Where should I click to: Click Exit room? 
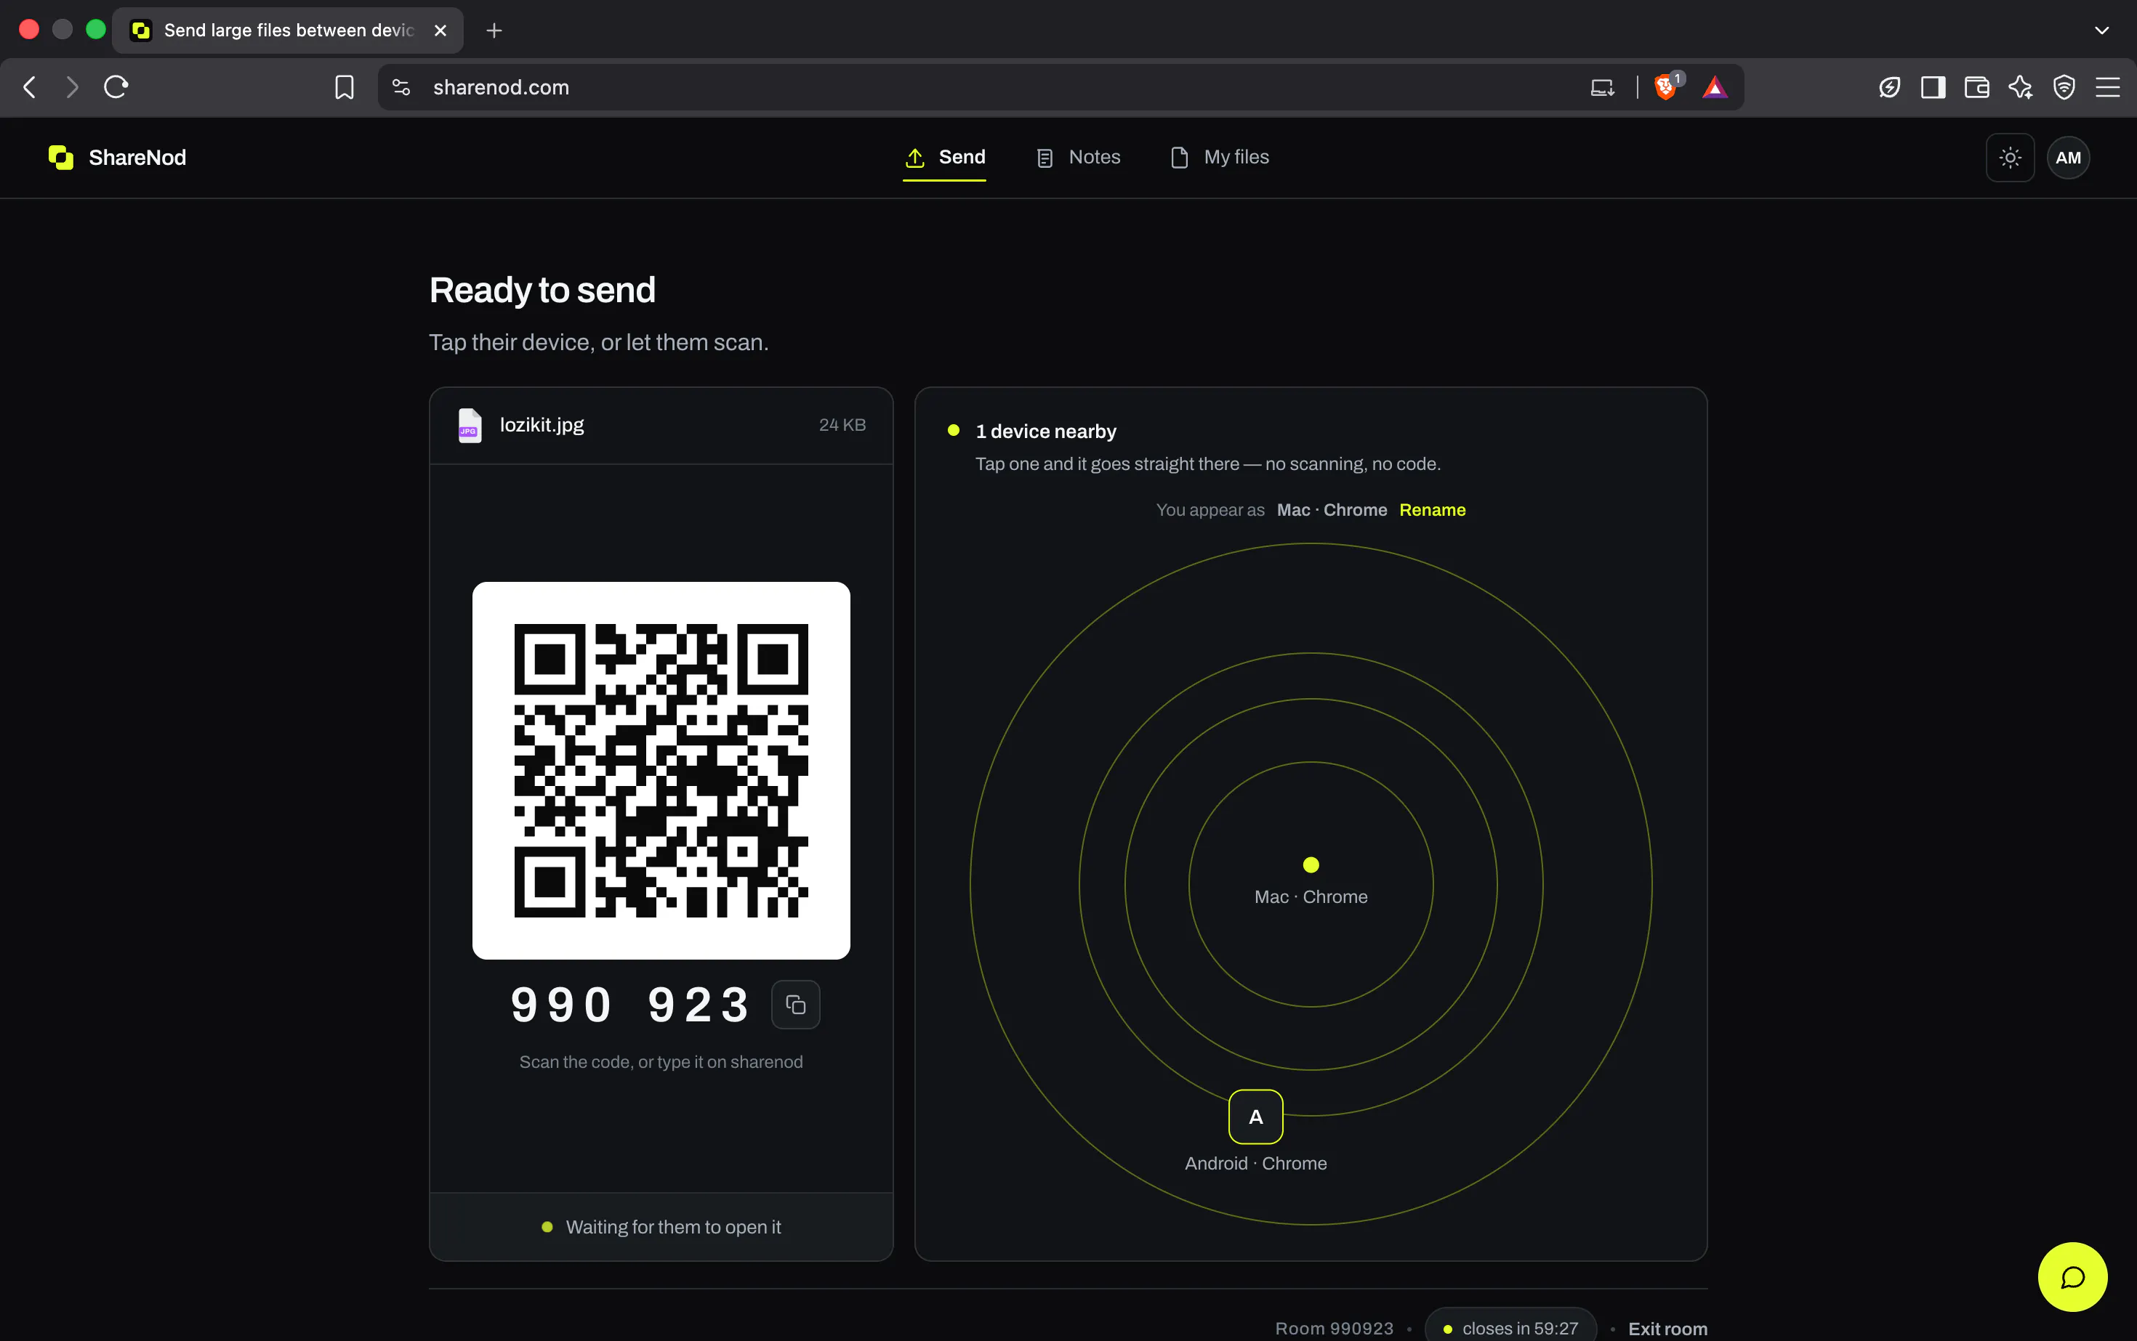click(x=1667, y=1329)
